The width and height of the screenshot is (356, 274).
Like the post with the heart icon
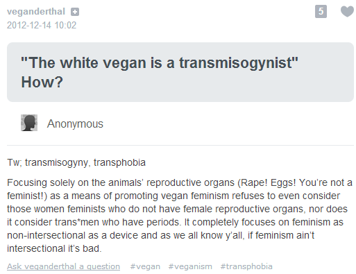(x=348, y=11)
